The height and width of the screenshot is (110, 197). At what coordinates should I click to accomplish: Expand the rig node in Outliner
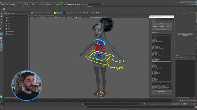6,28
